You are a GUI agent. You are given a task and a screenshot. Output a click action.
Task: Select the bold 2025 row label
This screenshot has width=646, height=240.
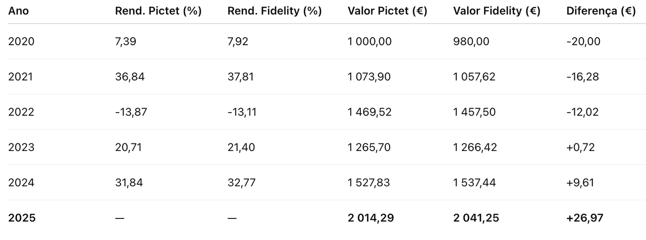(x=22, y=218)
